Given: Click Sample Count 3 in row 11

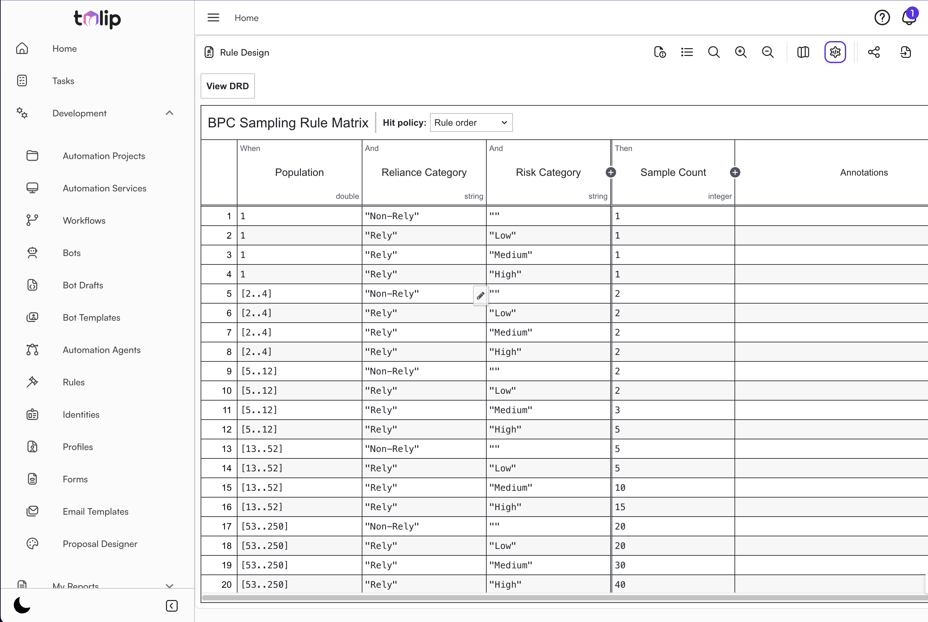Looking at the screenshot, I should 673,410.
